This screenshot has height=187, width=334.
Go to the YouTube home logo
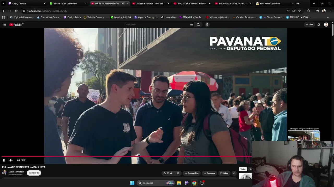[x=16, y=25]
